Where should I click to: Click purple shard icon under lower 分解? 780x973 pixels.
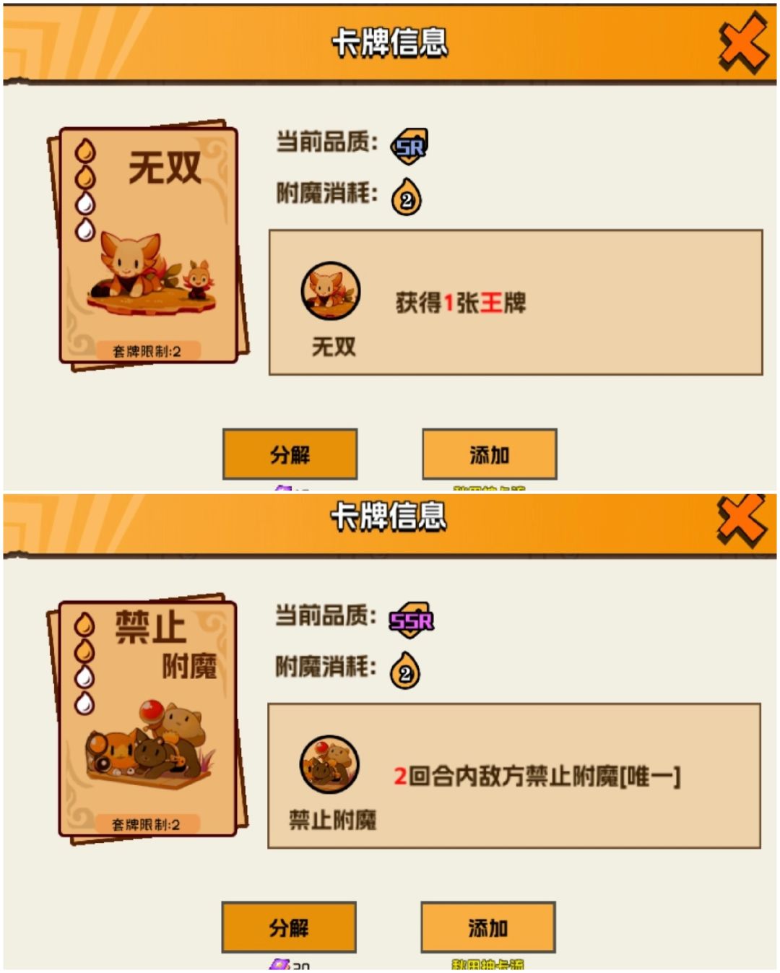pyautogui.click(x=279, y=964)
